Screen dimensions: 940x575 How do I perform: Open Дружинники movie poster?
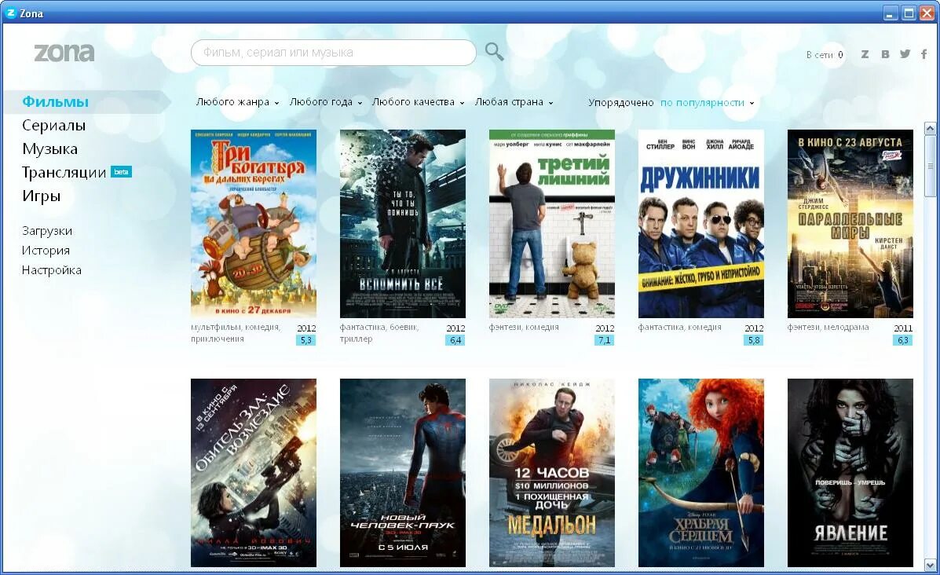pos(701,224)
